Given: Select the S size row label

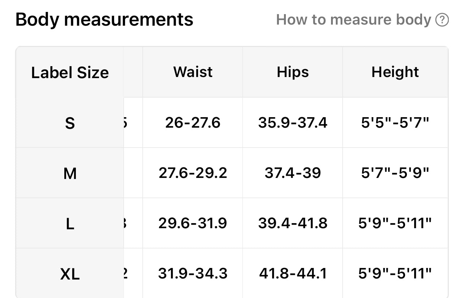Looking at the screenshot, I should click(70, 123).
